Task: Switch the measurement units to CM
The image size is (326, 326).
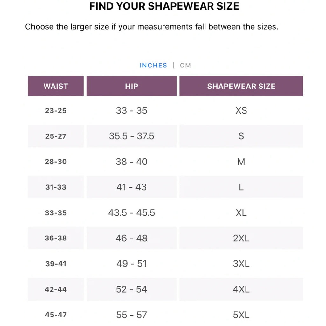Action: click(186, 65)
